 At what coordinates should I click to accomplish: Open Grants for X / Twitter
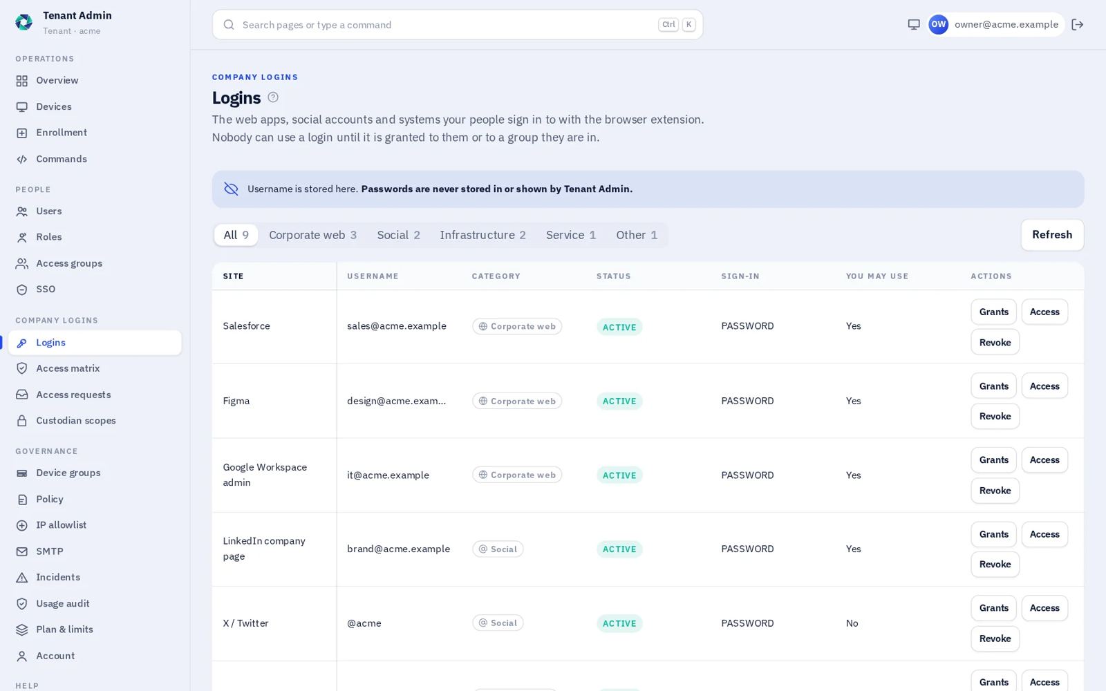coord(993,608)
